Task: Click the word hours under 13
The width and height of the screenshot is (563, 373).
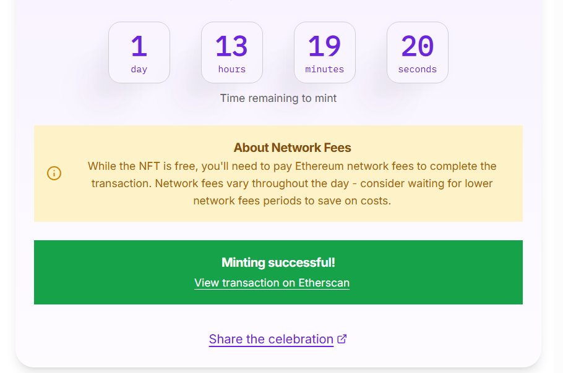Action: coord(232,69)
